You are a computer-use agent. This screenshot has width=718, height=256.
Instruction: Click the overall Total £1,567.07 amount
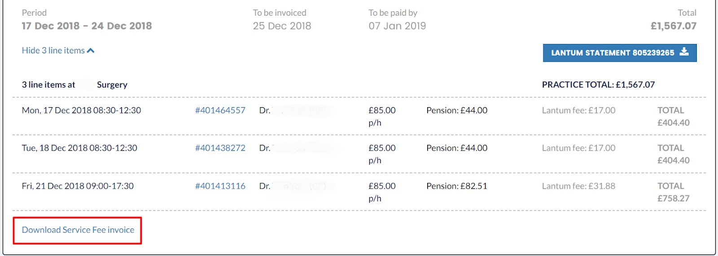pyautogui.click(x=674, y=26)
